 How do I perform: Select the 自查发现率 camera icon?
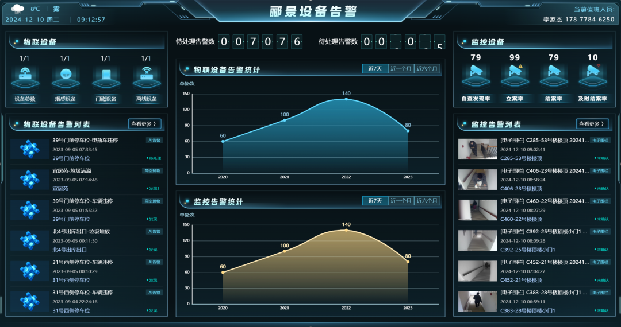[x=475, y=73]
